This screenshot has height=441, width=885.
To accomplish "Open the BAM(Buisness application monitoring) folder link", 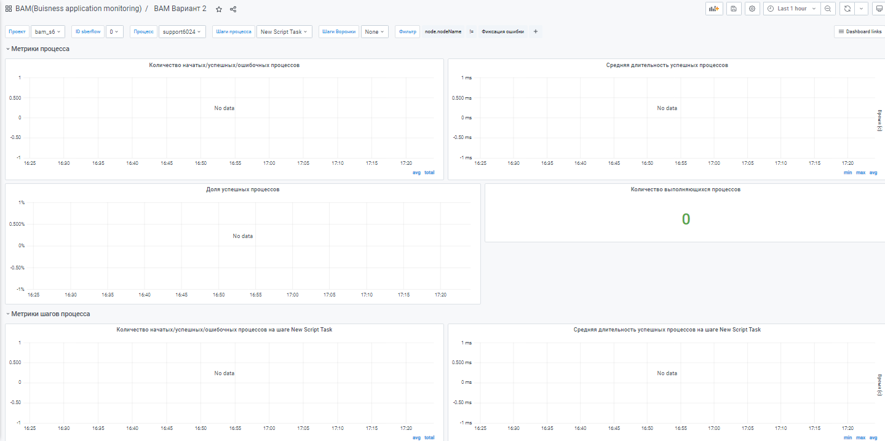I will (78, 9).
